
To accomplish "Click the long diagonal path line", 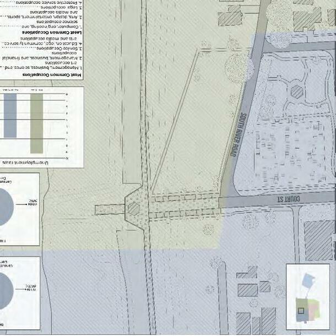I will click(175, 122).
